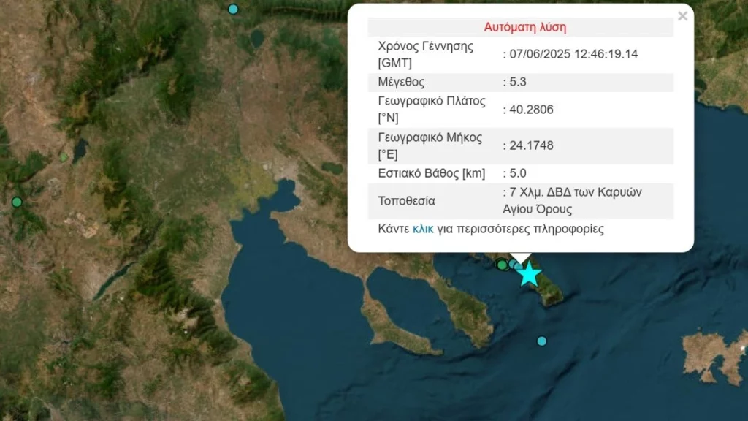Click the Εστιακό Βάθος [km] label
This screenshot has width=748, height=421.
(x=431, y=173)
